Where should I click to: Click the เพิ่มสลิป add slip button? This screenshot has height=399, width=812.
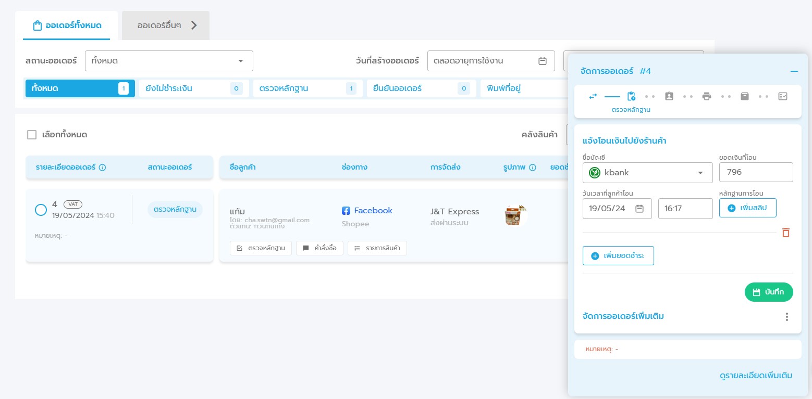tap(747, 208)
